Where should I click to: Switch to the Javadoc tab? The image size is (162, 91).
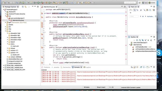[x=55, y=67]
